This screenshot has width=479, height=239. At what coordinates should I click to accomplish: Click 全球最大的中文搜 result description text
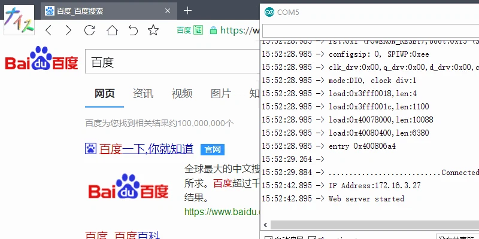[x=222, y=168]
